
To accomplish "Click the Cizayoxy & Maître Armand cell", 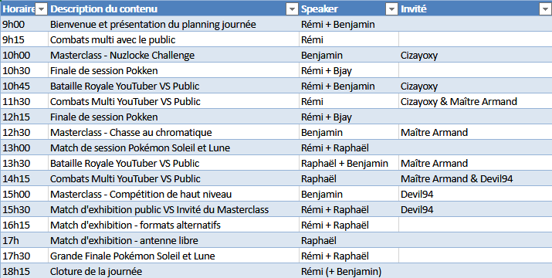I will click(476, 101).
